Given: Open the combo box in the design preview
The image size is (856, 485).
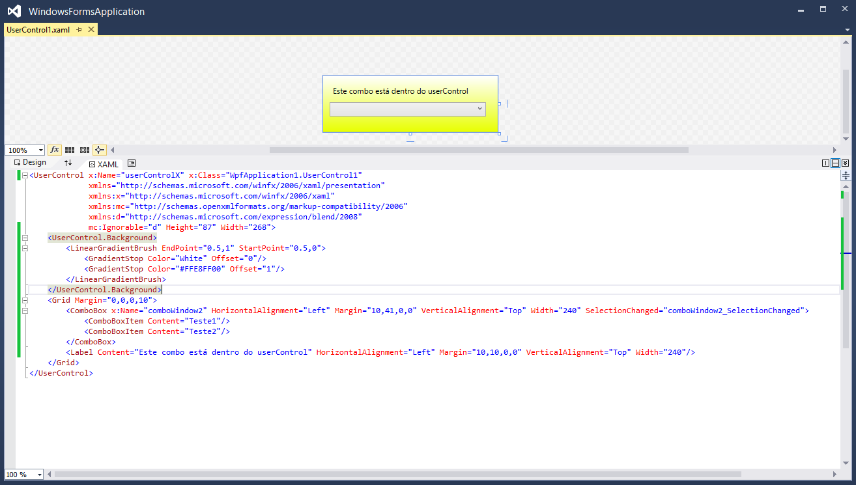Looking at the screenshot, I should [x=408, y=109].
